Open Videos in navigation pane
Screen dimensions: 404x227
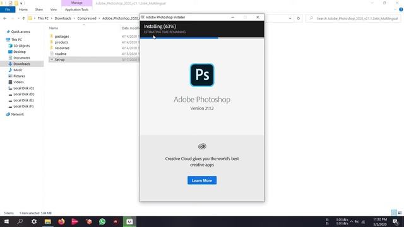pyautogui.click(x=18, y=82)
